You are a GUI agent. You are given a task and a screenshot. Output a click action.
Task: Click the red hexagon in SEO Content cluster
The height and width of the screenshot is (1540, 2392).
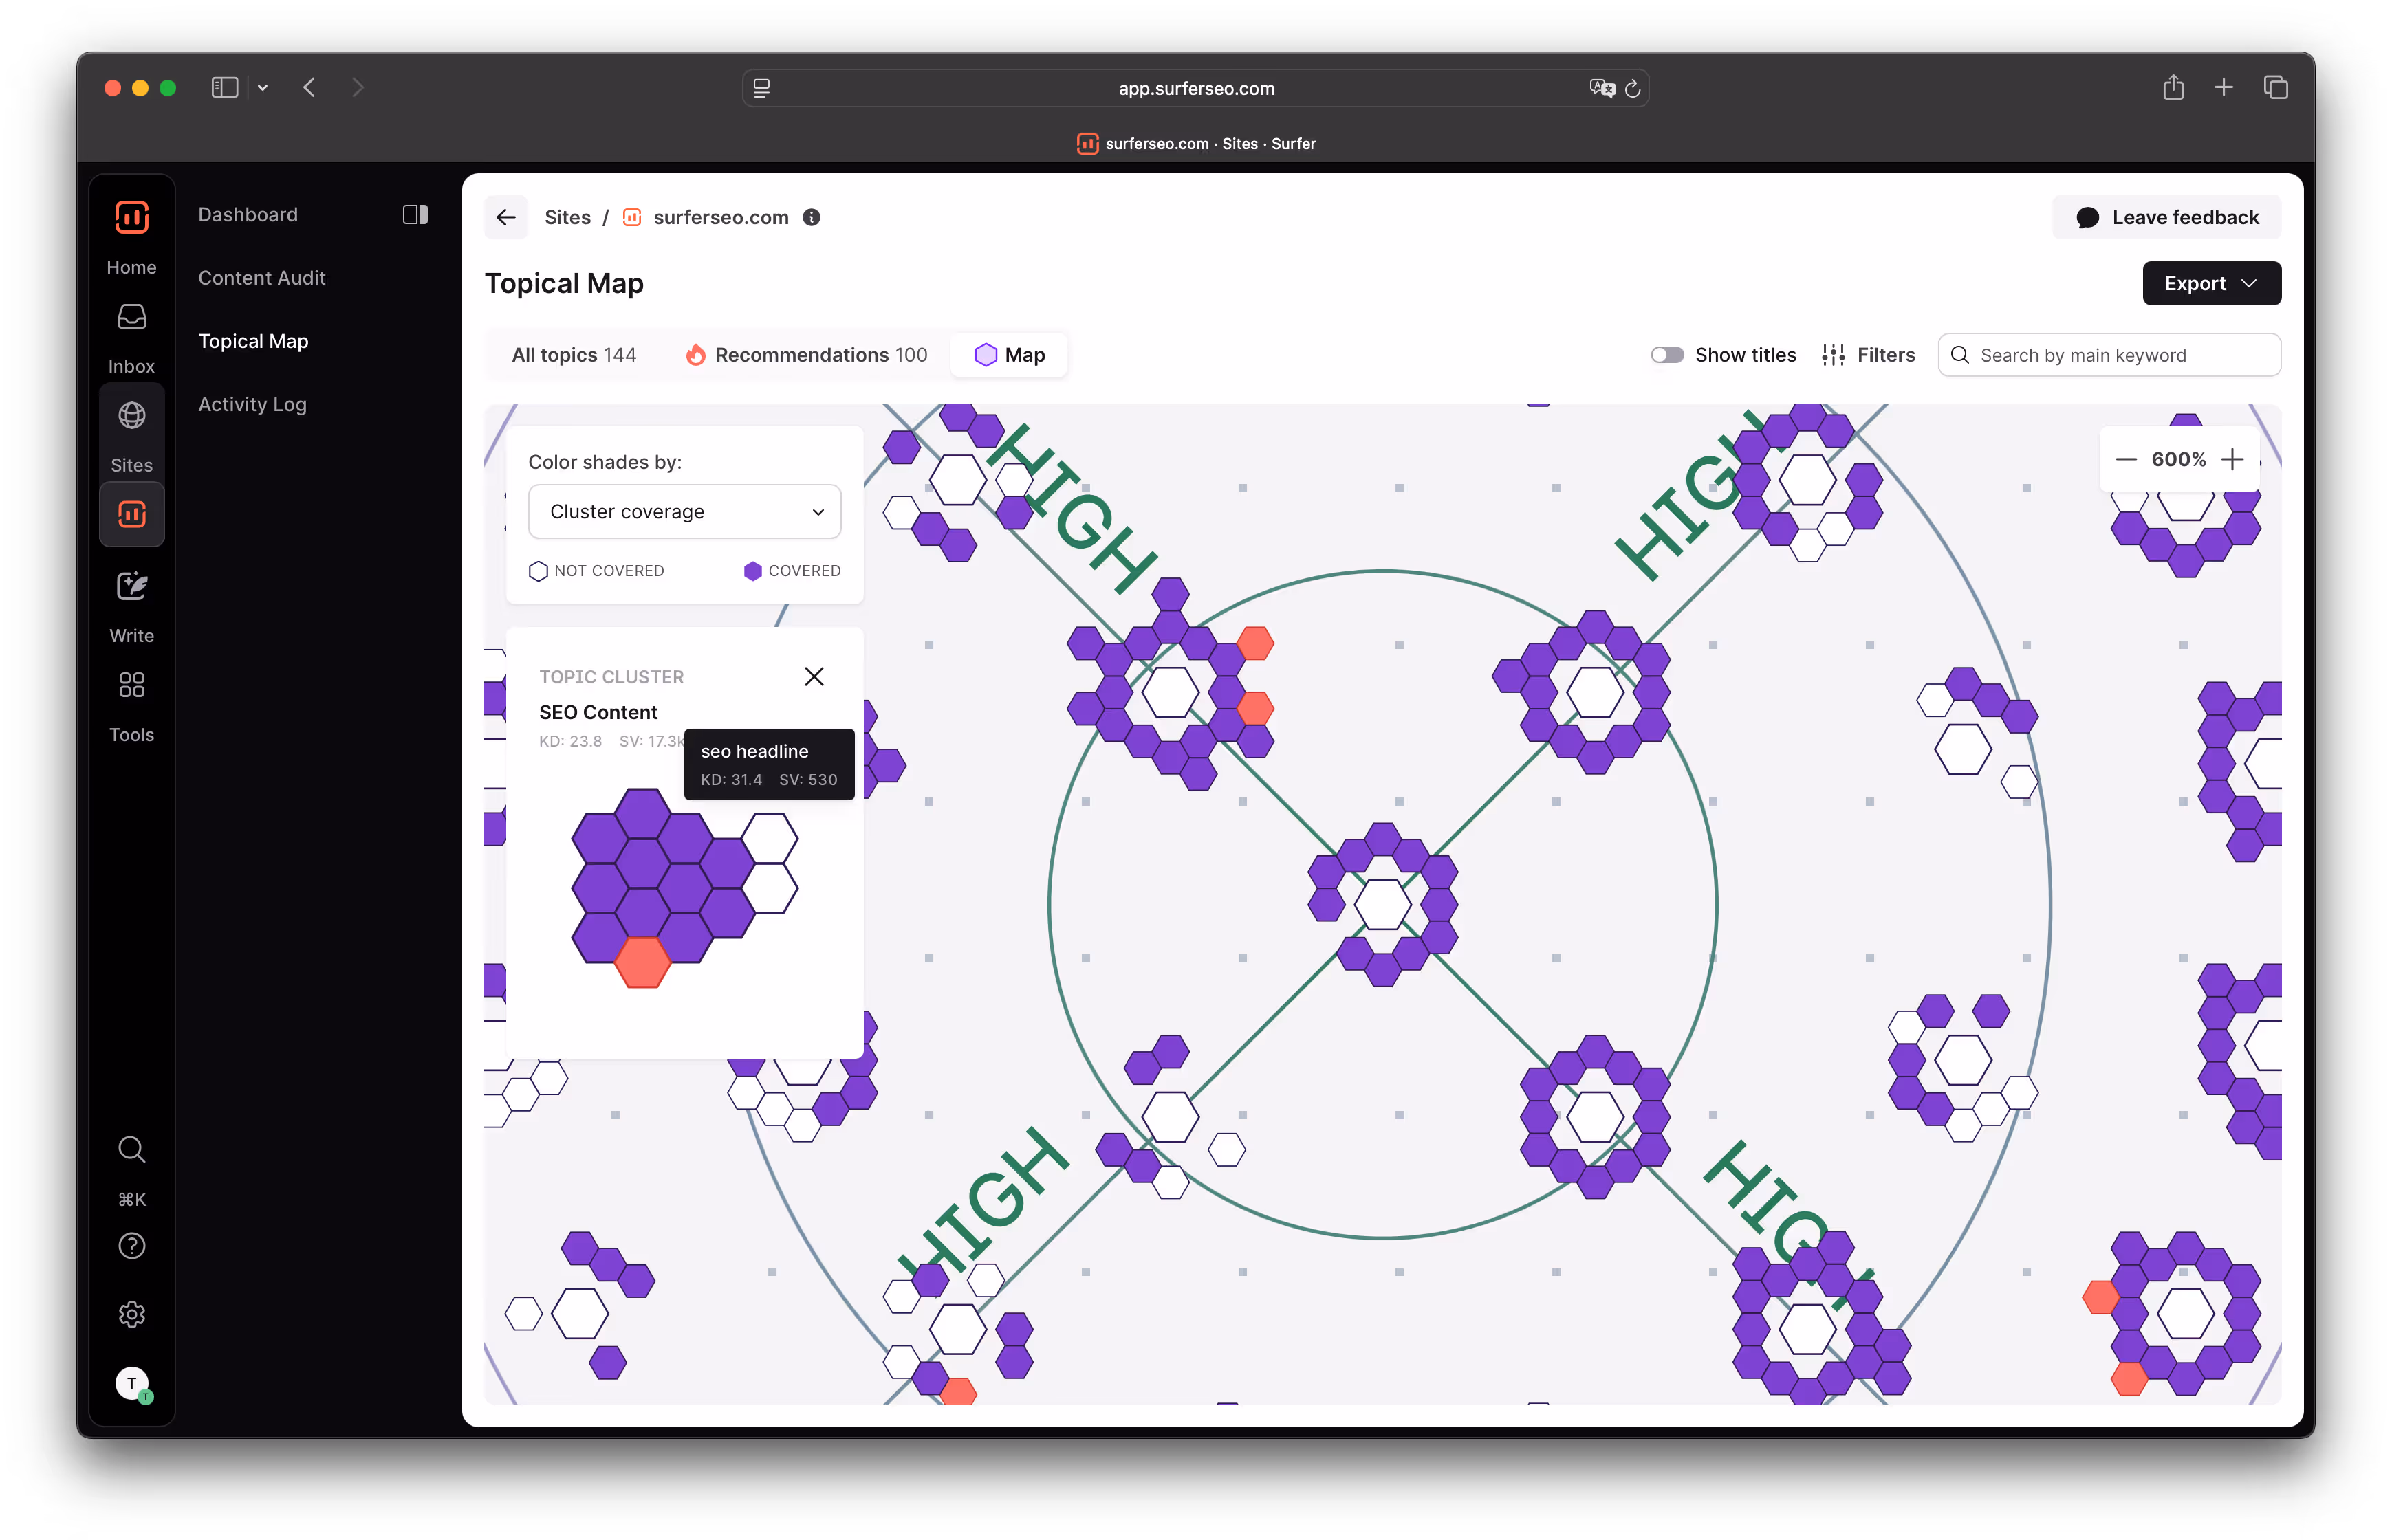point(642,962)
